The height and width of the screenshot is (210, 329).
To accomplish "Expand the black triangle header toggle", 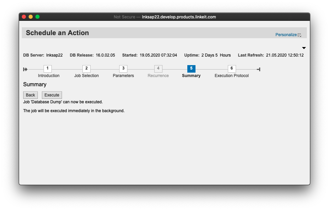I will point(304,48).
